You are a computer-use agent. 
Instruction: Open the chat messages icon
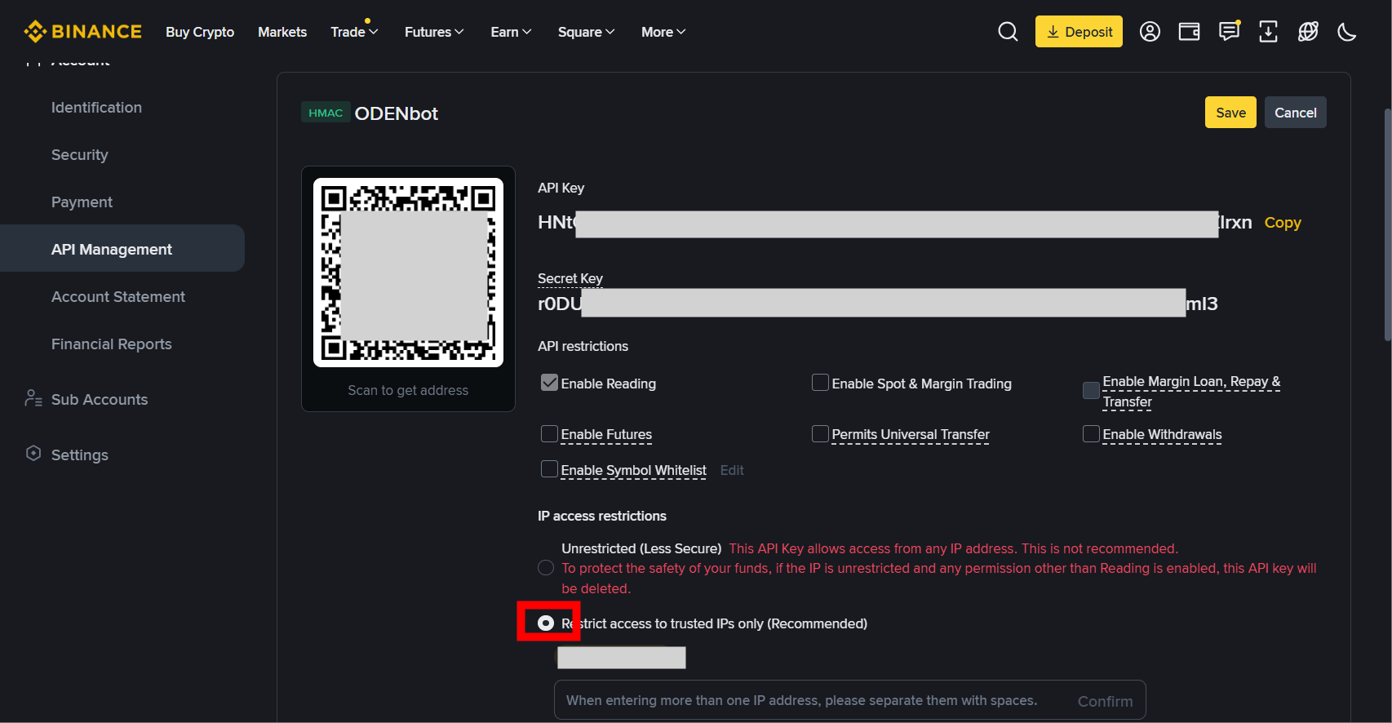click(x=1229, y=32)
